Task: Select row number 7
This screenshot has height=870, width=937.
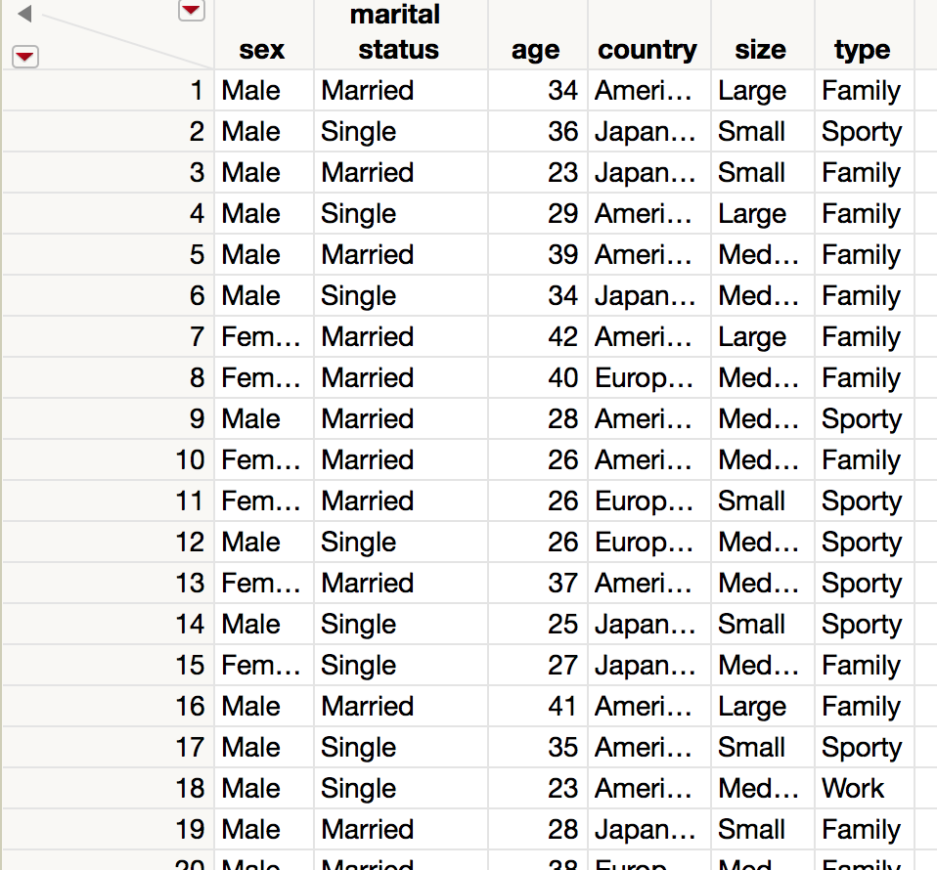Action: [x=197, y=337]
